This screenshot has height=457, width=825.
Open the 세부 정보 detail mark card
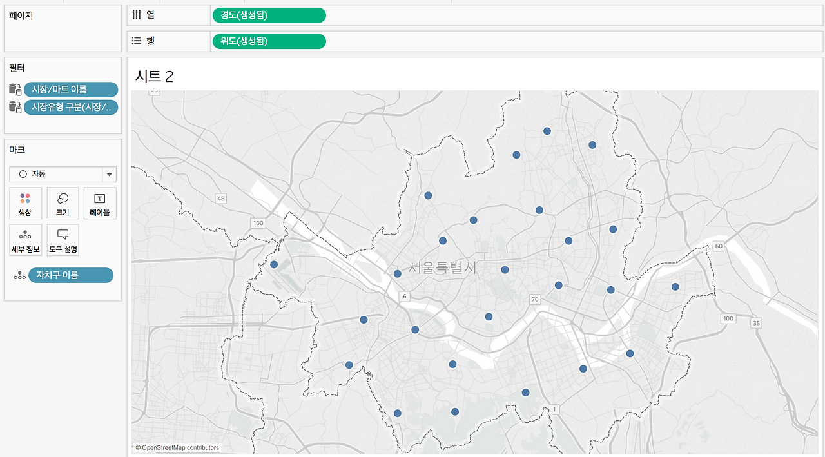(26, 240)
